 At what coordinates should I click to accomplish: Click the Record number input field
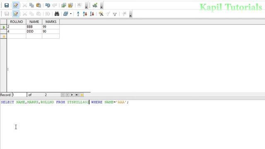(19, 95)
